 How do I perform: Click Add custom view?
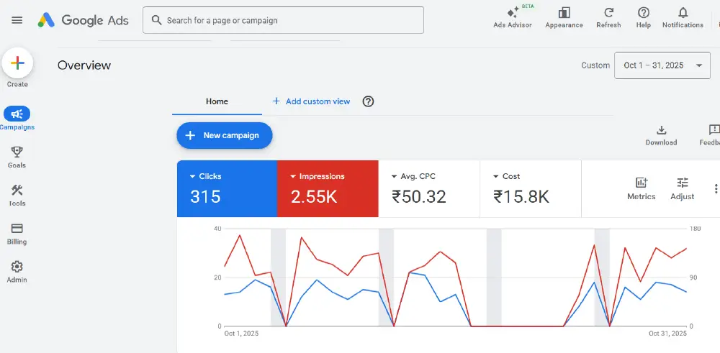coord(311,101)
